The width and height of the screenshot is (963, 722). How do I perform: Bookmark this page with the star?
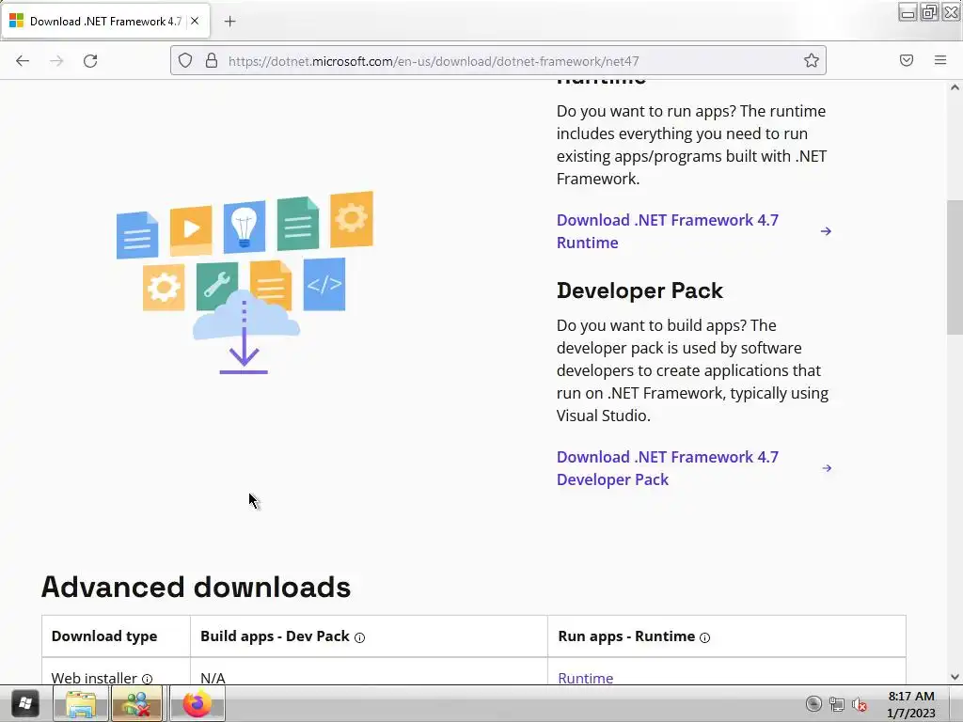(812, 60)
